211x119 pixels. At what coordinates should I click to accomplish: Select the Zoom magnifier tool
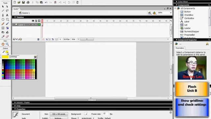point(7,44)
